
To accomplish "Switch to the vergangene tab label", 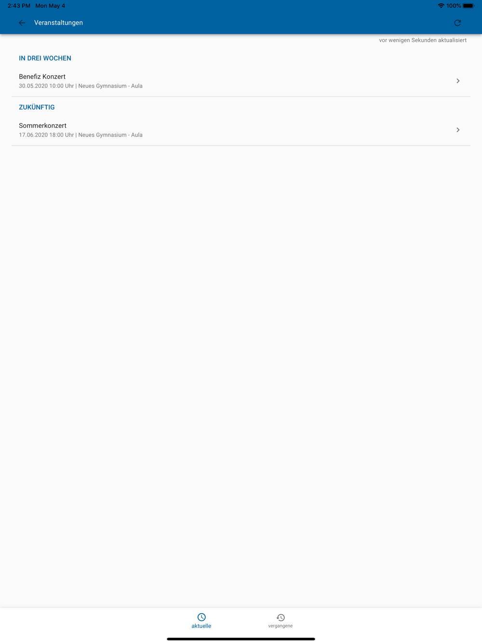I will [x=281, y=626].
